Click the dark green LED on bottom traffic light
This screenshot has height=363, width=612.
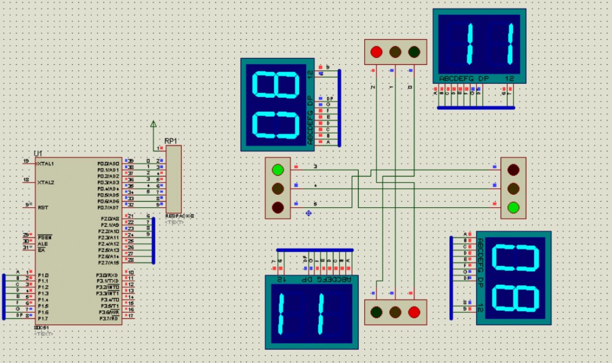(376, 312)
